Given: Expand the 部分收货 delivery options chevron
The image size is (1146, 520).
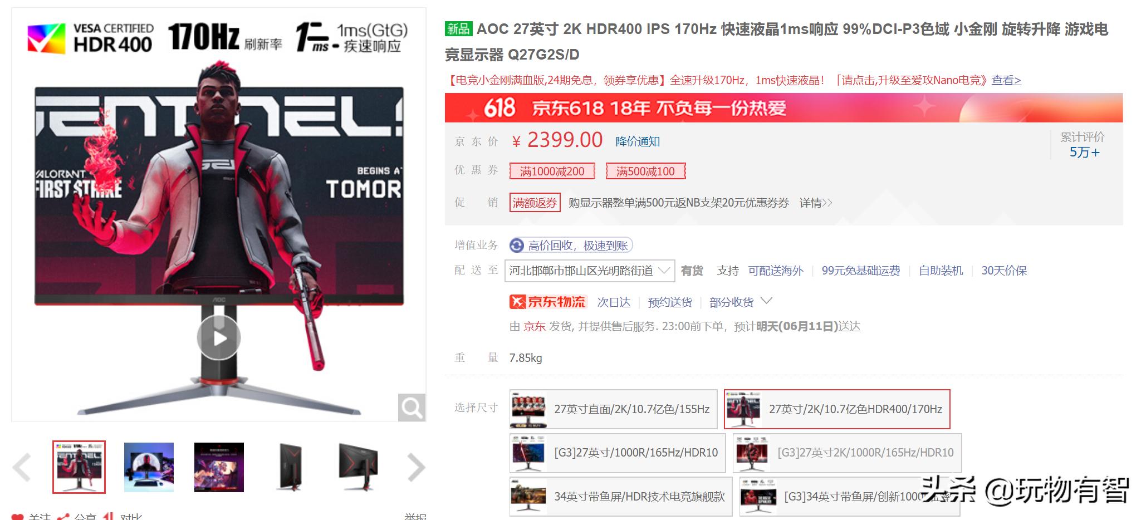Looking at the screenshot, I should pyautogui.click(x=767, y=301).
